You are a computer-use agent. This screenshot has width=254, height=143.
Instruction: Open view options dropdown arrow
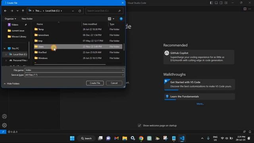114,19
